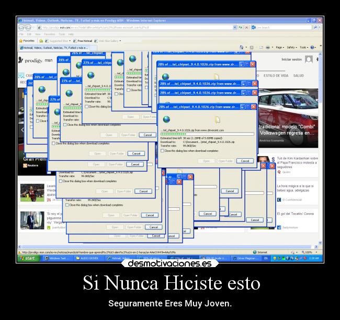Switch to the Driver Magician taskbar item
The width and height of the screenshot is (340, 320).
coord(246,258)
